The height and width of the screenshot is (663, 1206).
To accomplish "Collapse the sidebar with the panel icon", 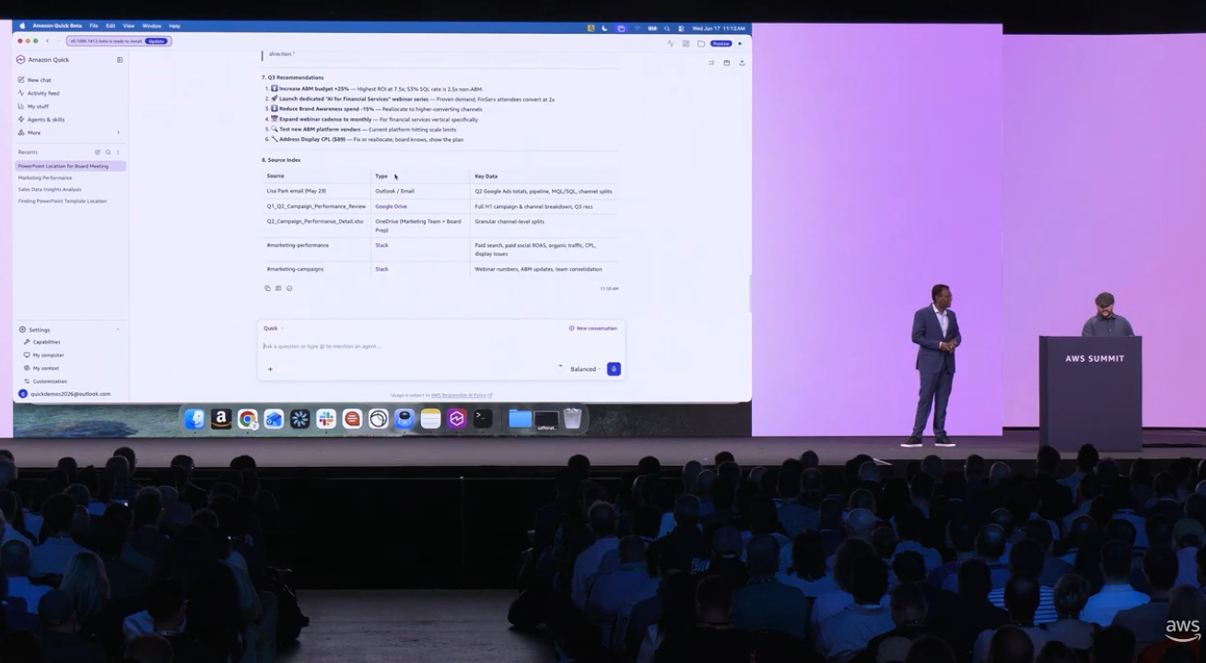I will pos(120,60).
